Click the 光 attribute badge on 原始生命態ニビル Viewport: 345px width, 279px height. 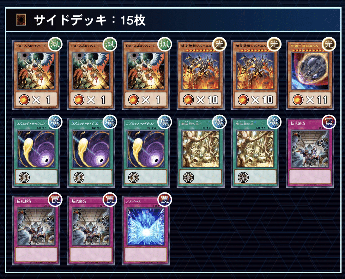[329, 44]
